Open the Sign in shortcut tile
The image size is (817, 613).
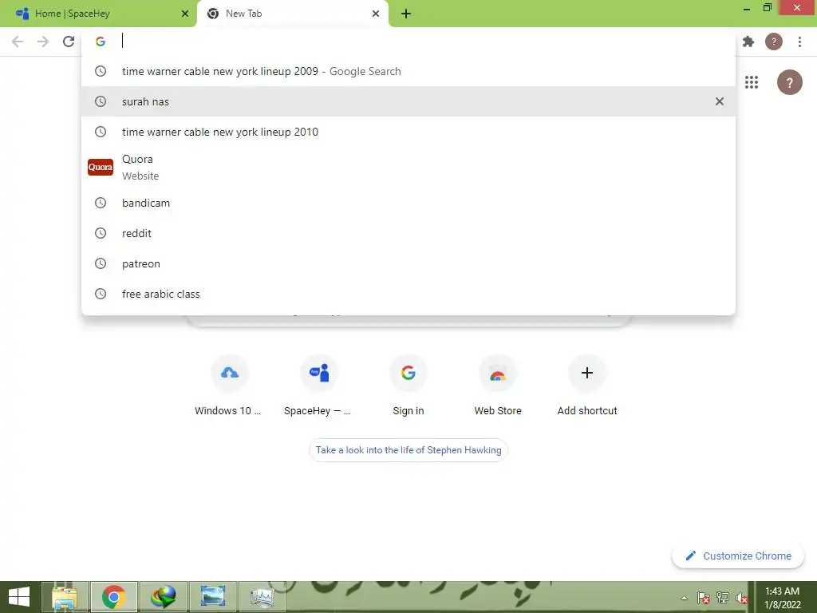pyautogui.click(x=408, y=386)
